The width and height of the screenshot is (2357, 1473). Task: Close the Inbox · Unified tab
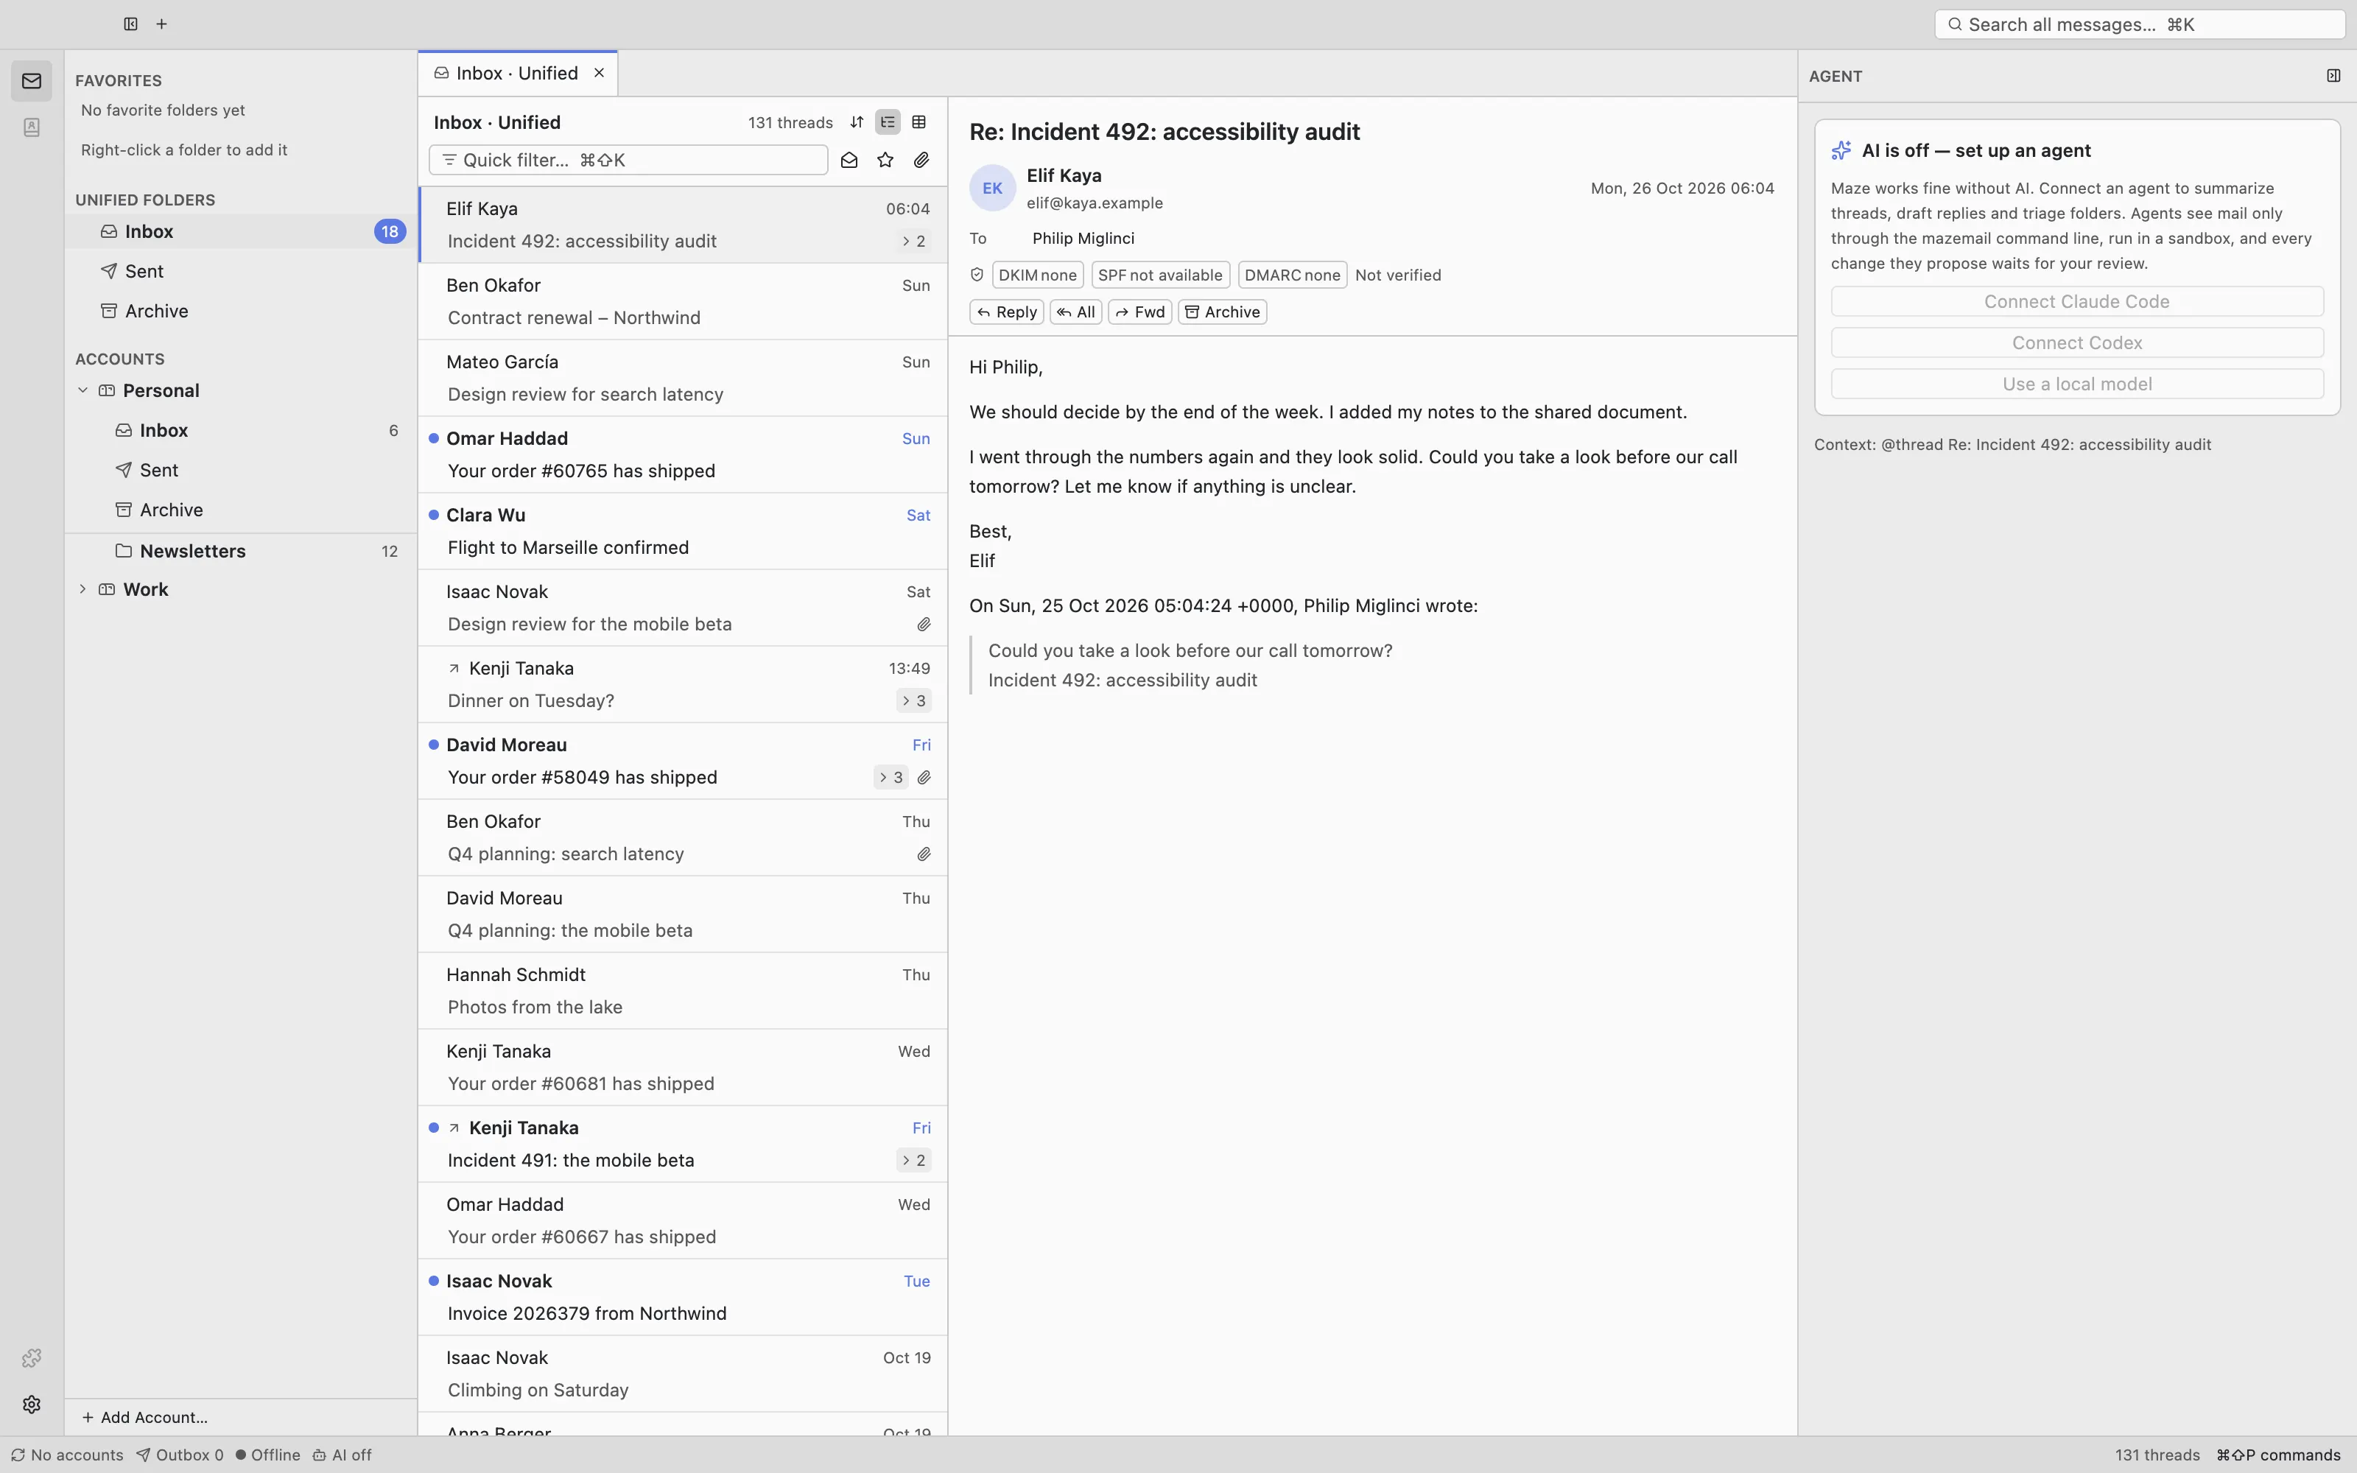(599, 73)
